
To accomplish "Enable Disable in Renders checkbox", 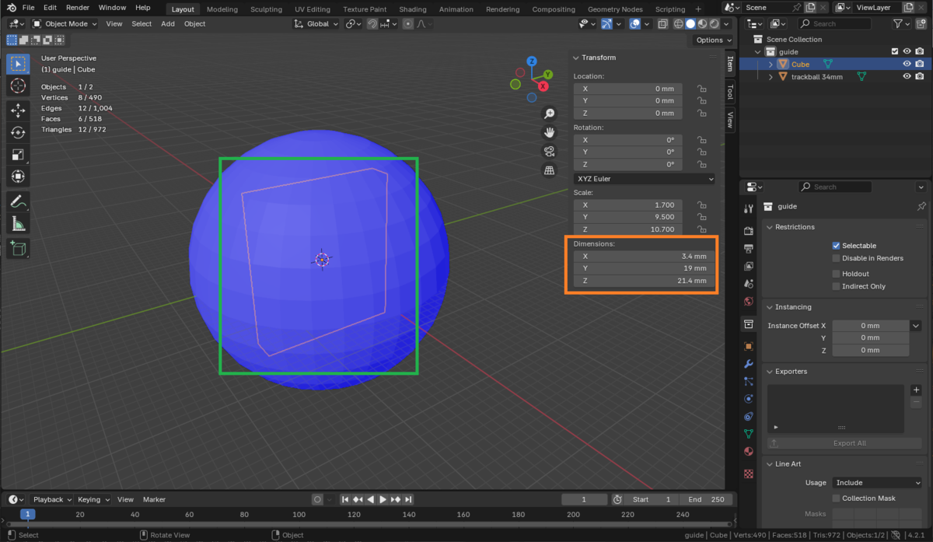I will coord(836,258).
